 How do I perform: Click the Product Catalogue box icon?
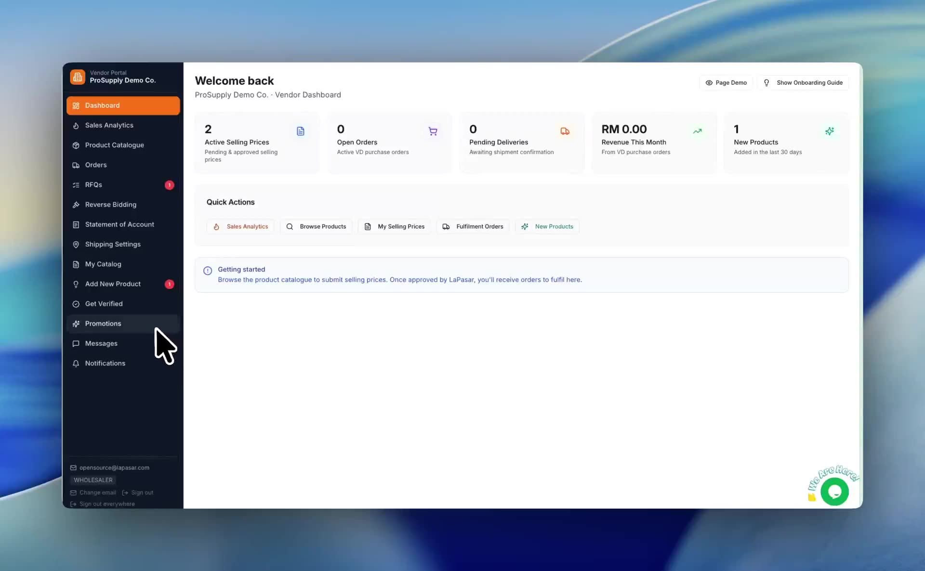click(76, 145)
